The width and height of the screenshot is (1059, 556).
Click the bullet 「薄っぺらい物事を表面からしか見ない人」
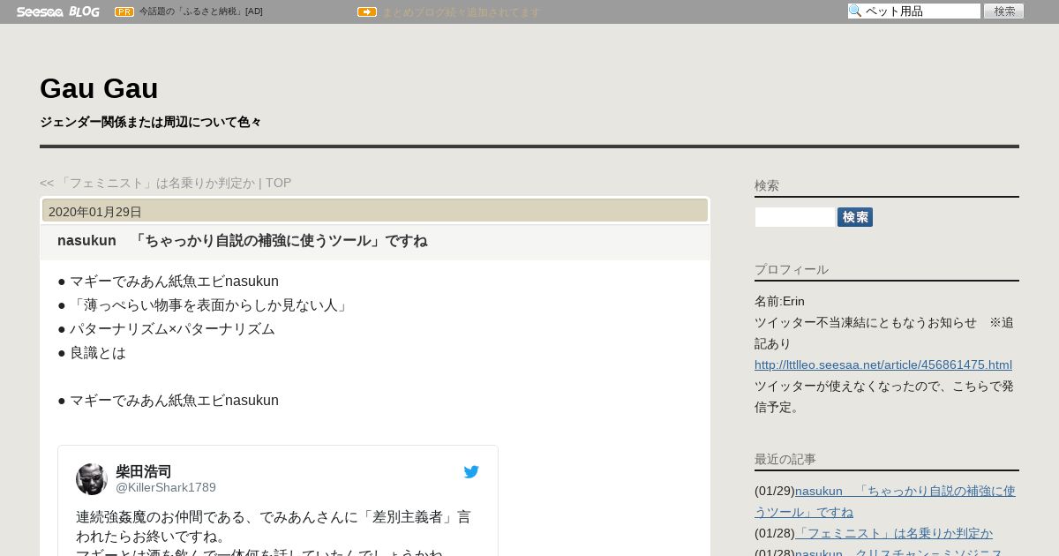tap(204, 305)
